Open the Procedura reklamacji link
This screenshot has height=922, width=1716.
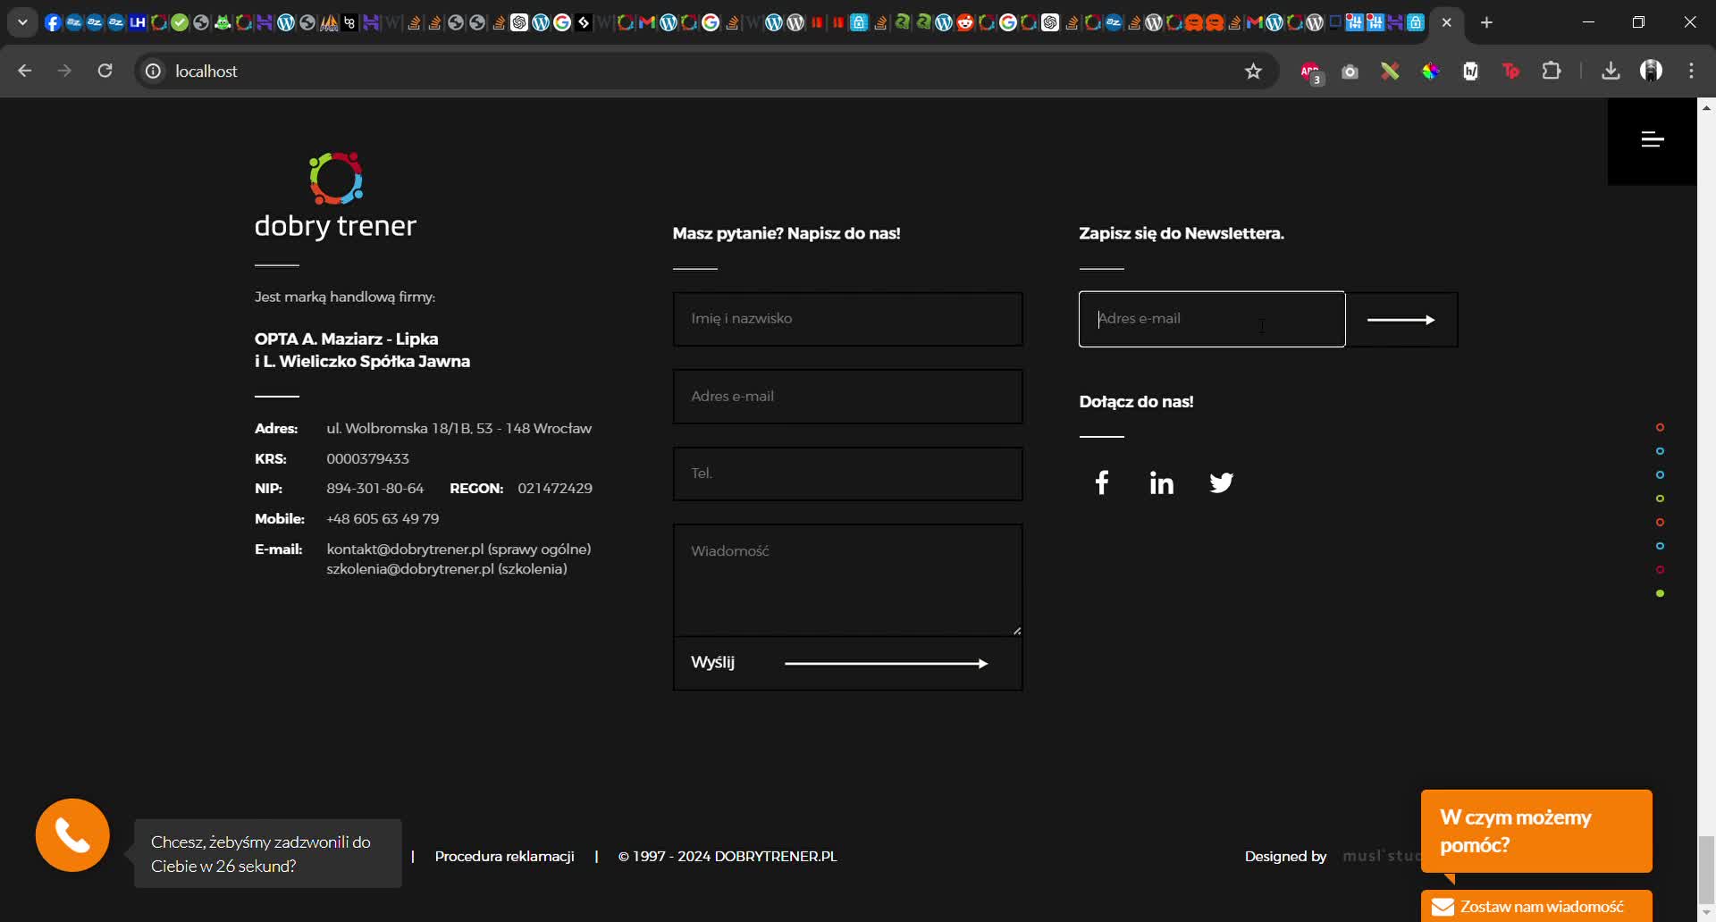[504, 855]
